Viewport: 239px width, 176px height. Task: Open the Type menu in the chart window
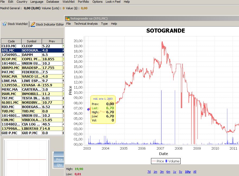[104, 24]
